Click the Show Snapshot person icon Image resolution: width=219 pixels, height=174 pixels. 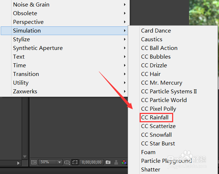click(x=116, y=162)
